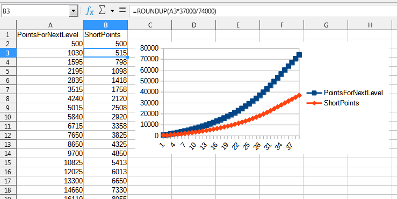Screen dimensions: 397x199
Task: Click cell containing 1418
Action: coord(106,80)
